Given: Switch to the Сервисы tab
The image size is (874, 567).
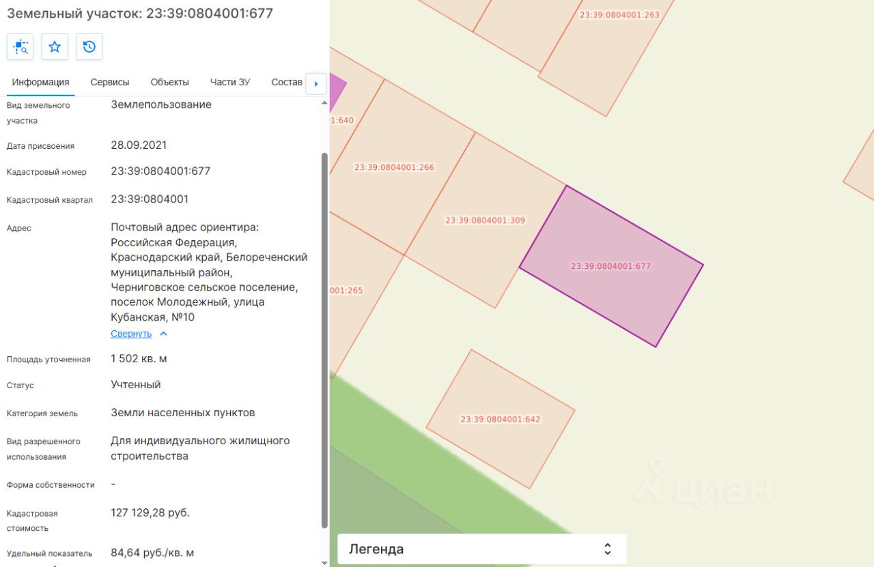Looking at the screenshot, I should [x=110, y=82].
